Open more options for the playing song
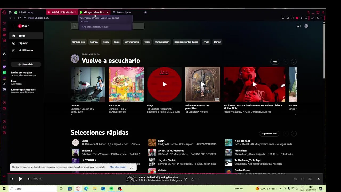Viewport: 341px width, 192px height. (x=200, y=179)
